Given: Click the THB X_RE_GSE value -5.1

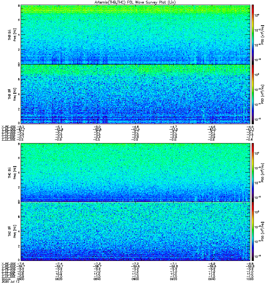Looking at the screenshot, I should pyautogui.click(x=59, y=127).
